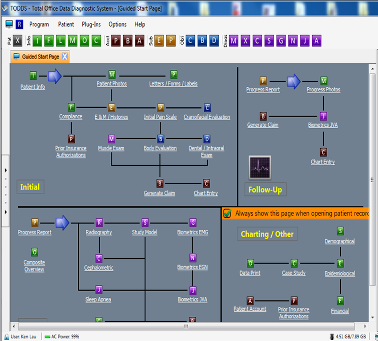
Task: Click the purple M icon above Muscle Exam
Action: point(111,139)
